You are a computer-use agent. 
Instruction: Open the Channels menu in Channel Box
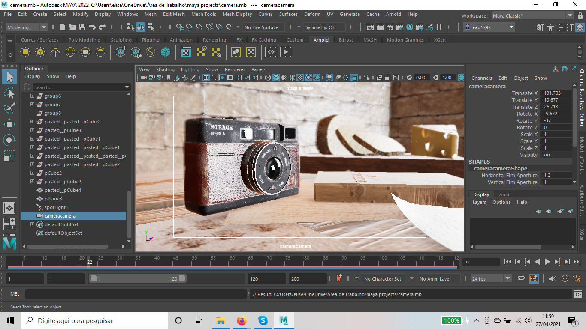482,78
